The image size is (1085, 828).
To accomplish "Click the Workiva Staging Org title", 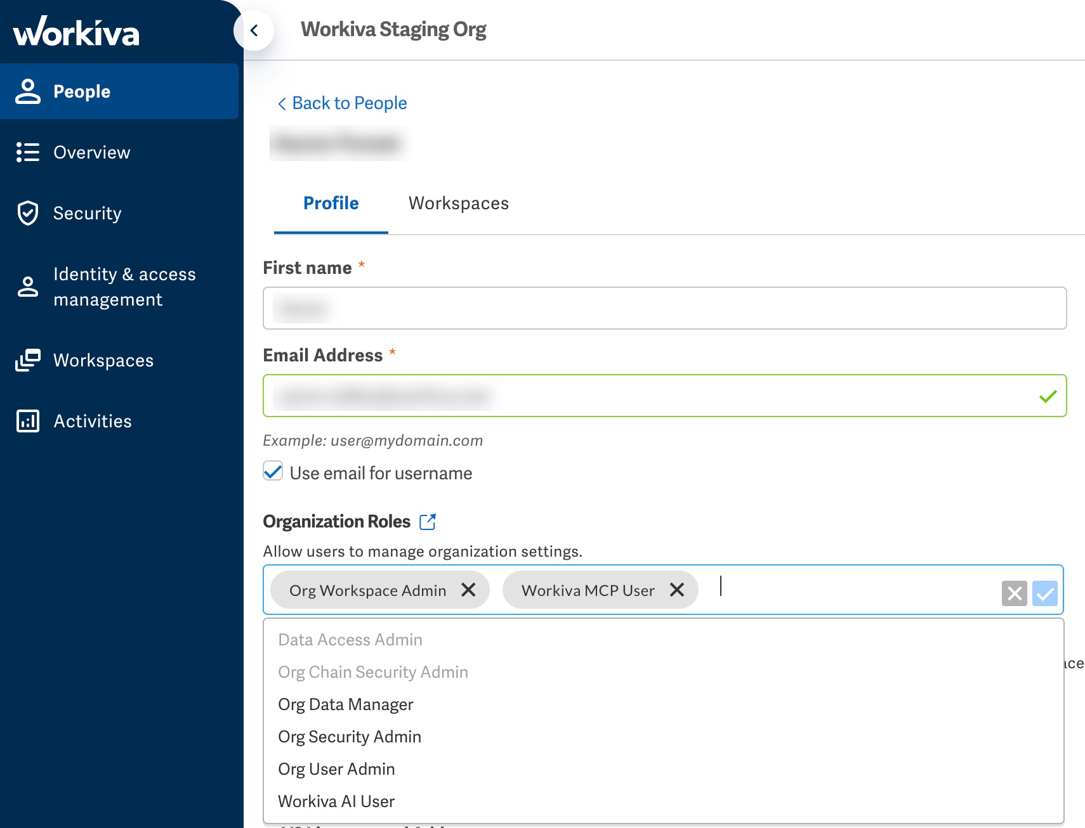I will 393,30.
